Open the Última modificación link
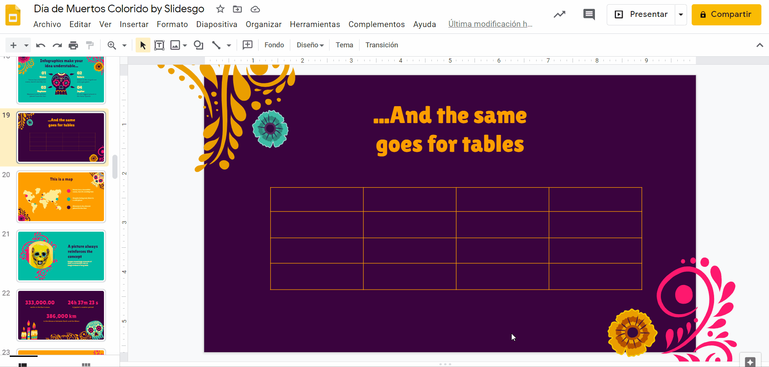 (x=490, y=24)
